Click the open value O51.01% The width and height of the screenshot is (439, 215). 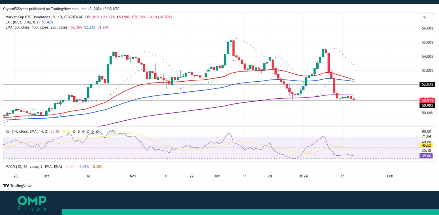click(92, 17)
